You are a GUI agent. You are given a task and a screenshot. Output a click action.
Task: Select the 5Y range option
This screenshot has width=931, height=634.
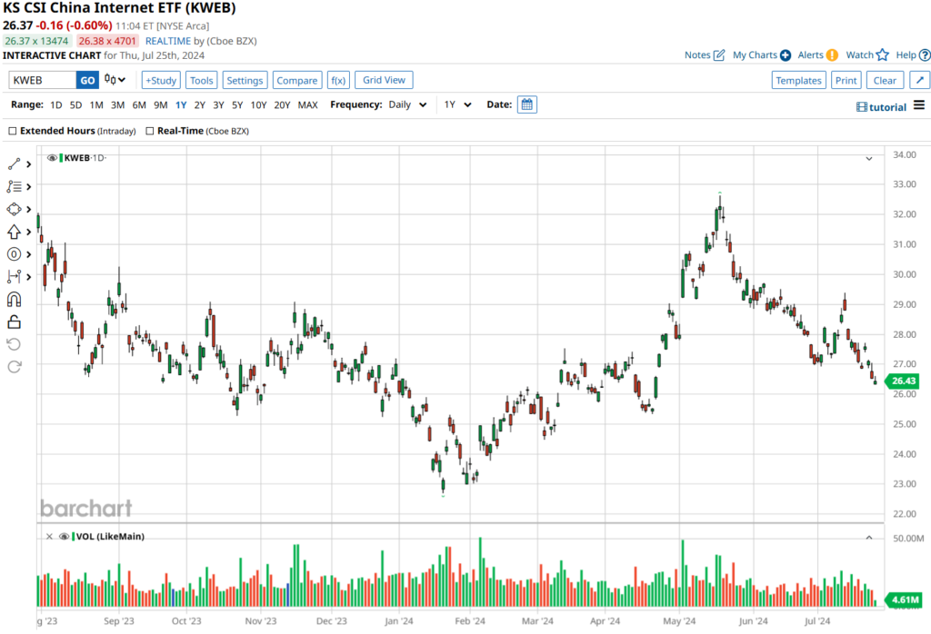tap(237, 104)
